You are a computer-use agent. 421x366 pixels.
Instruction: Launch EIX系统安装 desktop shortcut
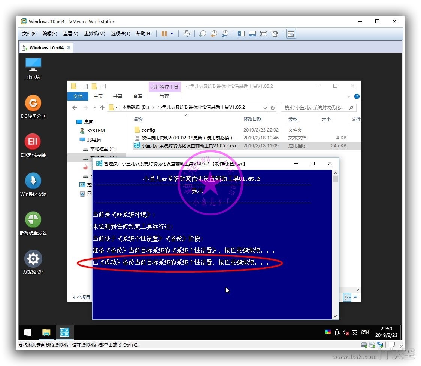click(x=33, y=146)
